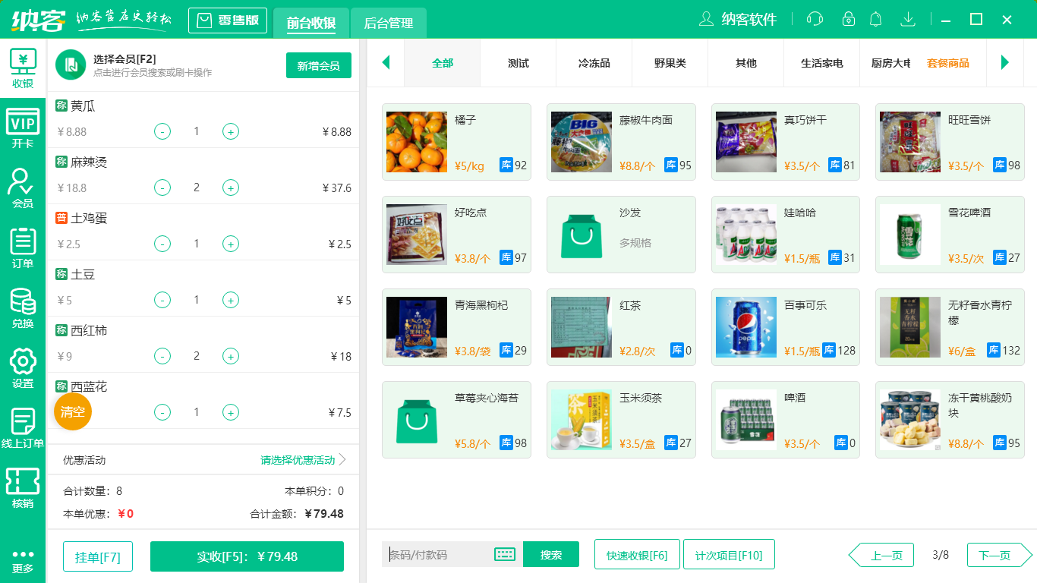The height and width of the screenshot is (583, 1037).
Task: Open the 会员 members panel
Action: click(23, 188)
